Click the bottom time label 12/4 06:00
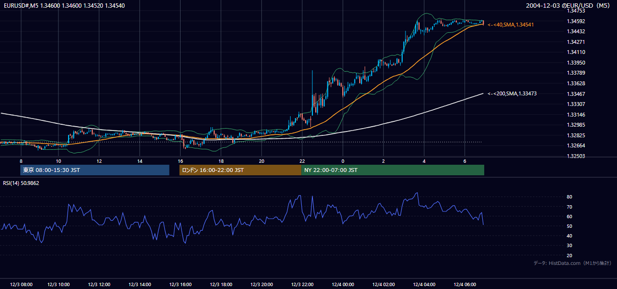The image size is (617, 289). point(464,284)
